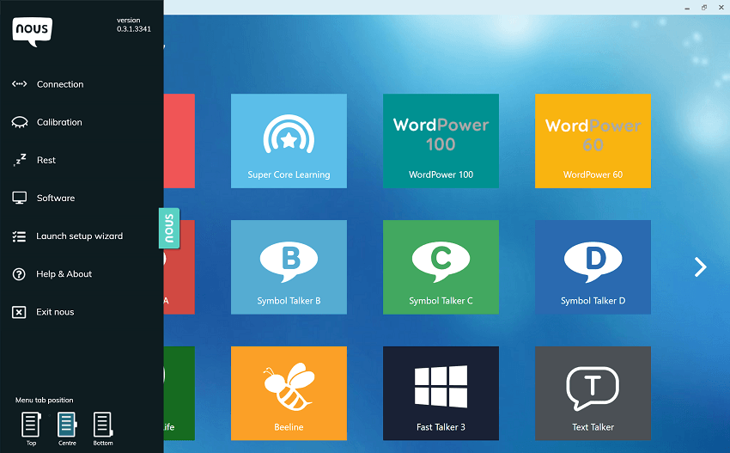Open Symbol Talker D grid set

click(x=593, y=266)
